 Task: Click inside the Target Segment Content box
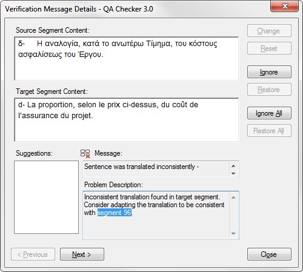(x=127, y=120)
